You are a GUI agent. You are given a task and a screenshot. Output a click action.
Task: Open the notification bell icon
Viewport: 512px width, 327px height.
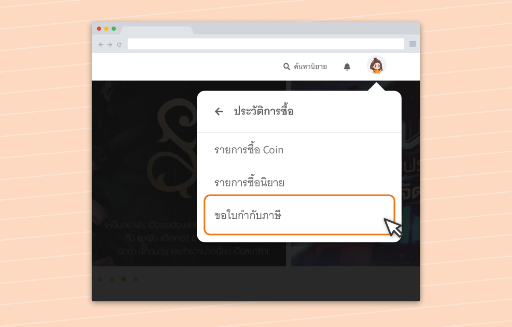coord(347,67)
